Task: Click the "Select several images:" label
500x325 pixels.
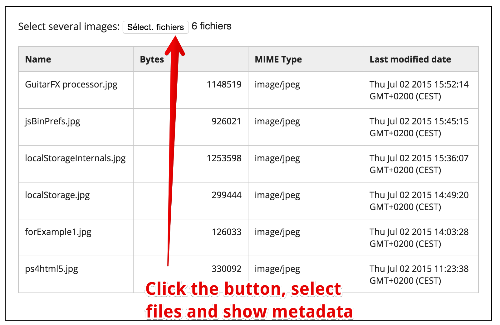Action: pos(69,27)
